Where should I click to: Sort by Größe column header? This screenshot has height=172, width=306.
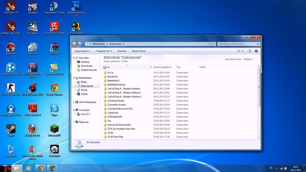[202, 67]
